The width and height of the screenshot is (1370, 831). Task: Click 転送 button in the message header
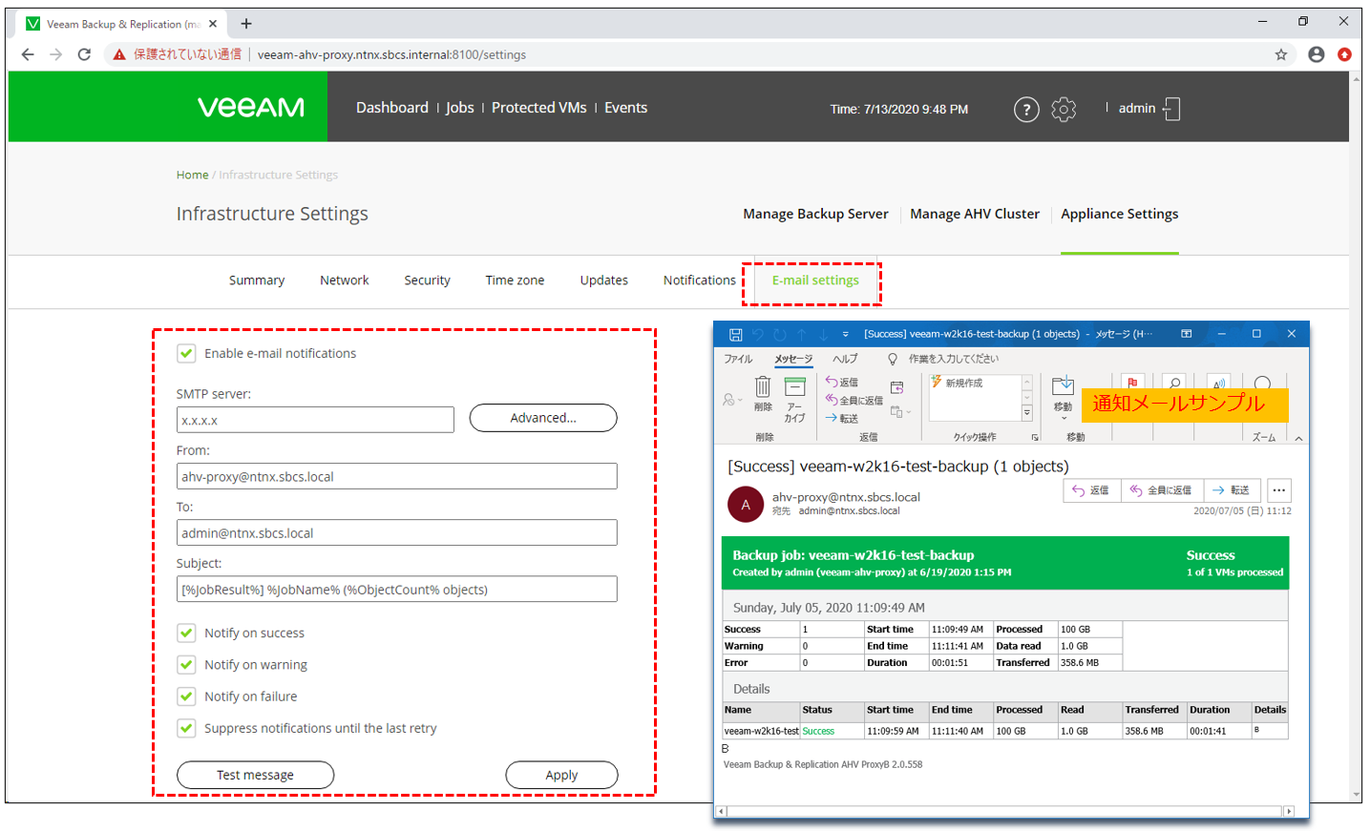(x=1232, y=490)
